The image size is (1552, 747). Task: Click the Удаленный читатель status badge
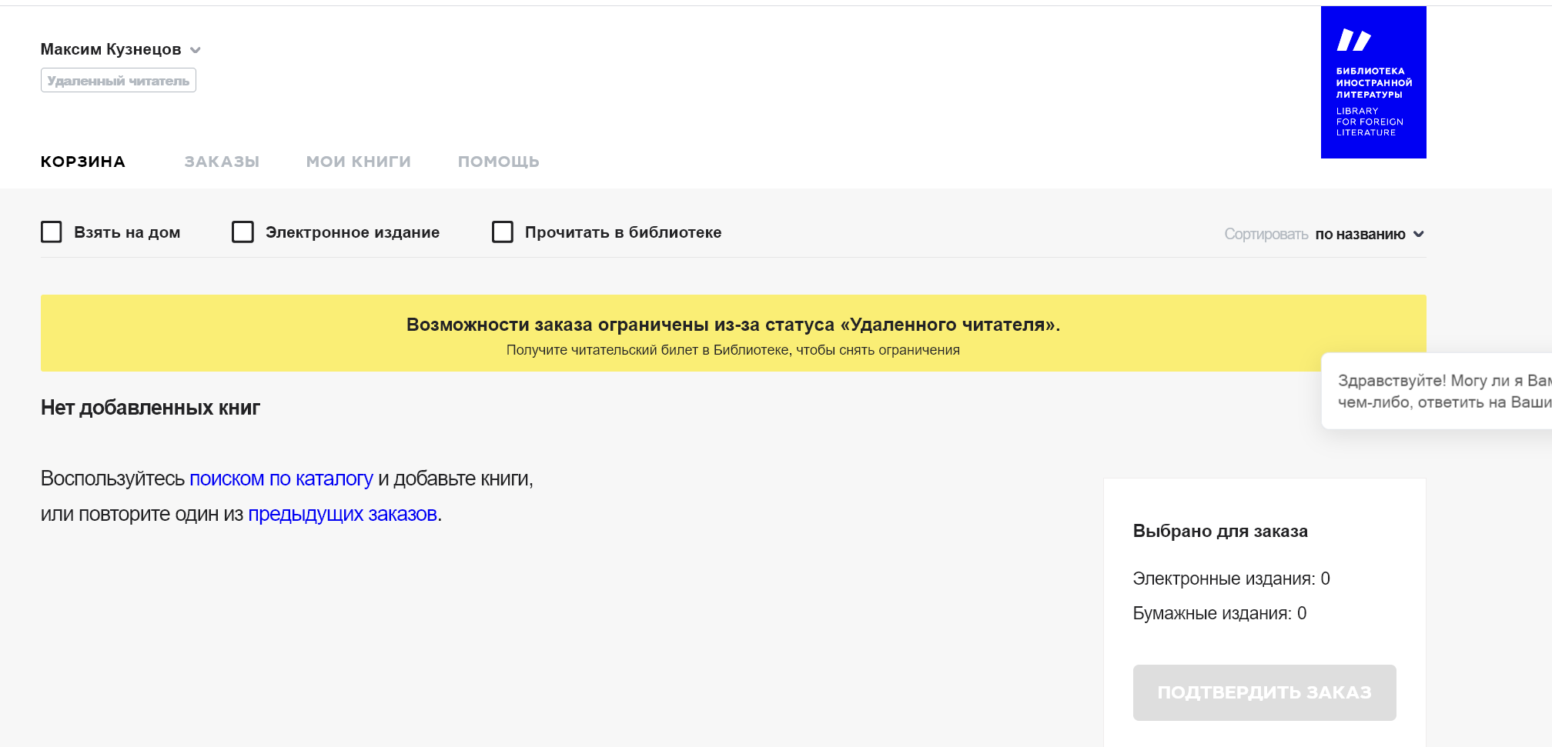tap(119, 81)
